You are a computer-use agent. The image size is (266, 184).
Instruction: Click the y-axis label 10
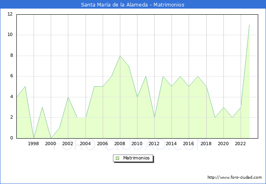[x=10, y=35]
